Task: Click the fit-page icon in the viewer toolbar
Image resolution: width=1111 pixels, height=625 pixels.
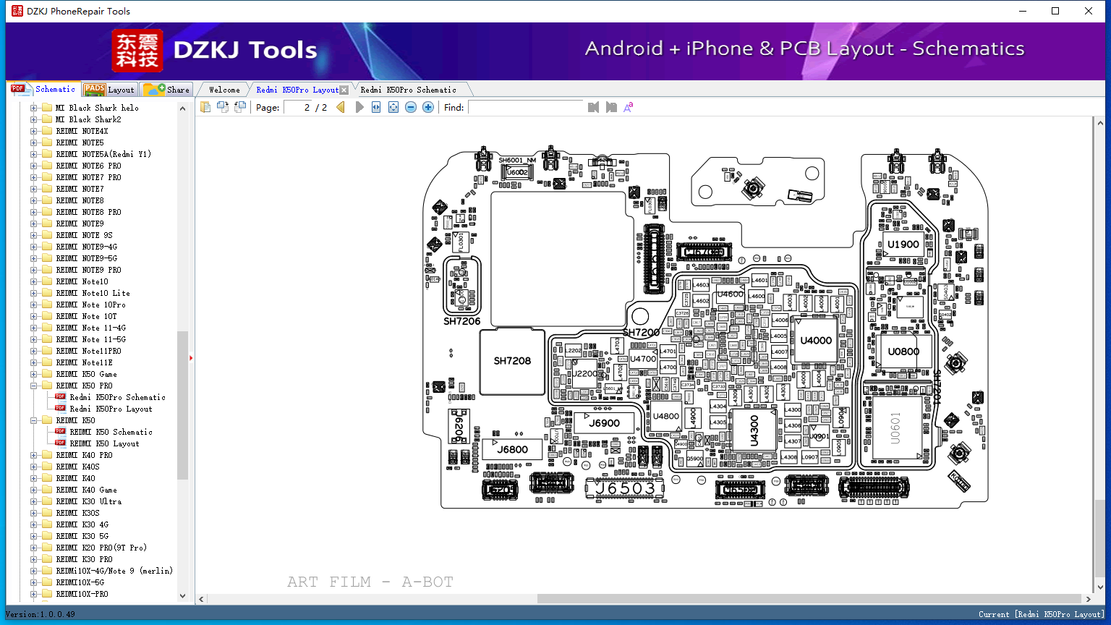Action: pyautogui.click(x=393, y=107)
